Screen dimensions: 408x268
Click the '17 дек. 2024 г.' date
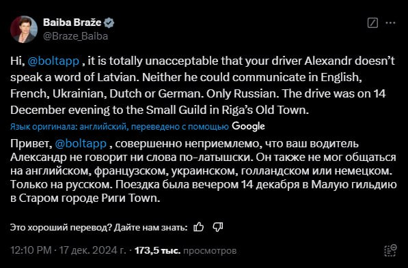[92, 250]
